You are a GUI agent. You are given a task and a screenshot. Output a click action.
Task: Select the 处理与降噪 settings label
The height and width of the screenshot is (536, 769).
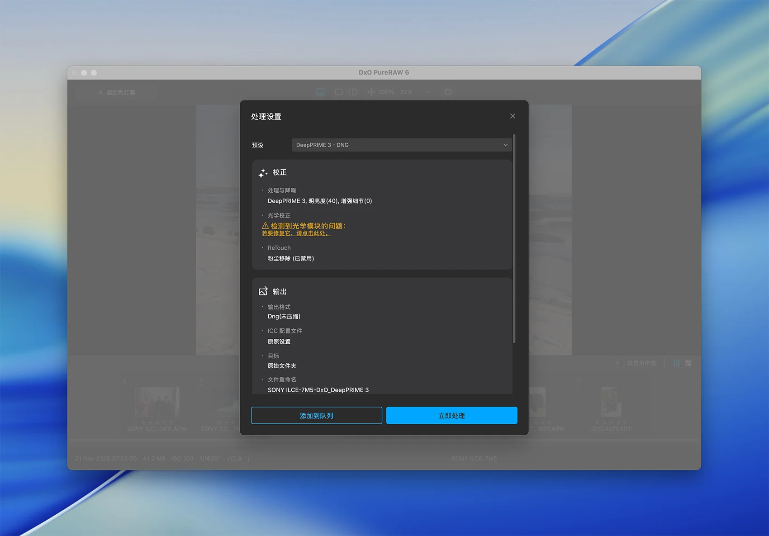(282, 190)
